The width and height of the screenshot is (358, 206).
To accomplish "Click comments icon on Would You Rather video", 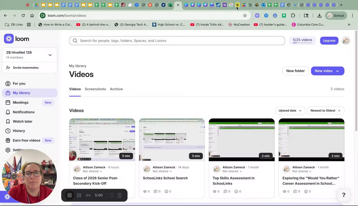I will [295, 191].
